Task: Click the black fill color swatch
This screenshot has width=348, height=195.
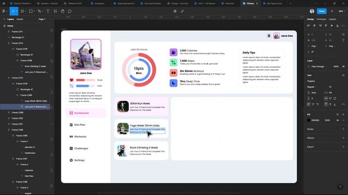Action: tap(308, 120)
